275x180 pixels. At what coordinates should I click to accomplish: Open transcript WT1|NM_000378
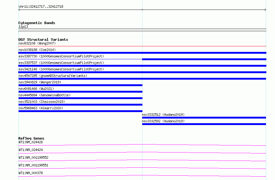click(x=31, y=173)
